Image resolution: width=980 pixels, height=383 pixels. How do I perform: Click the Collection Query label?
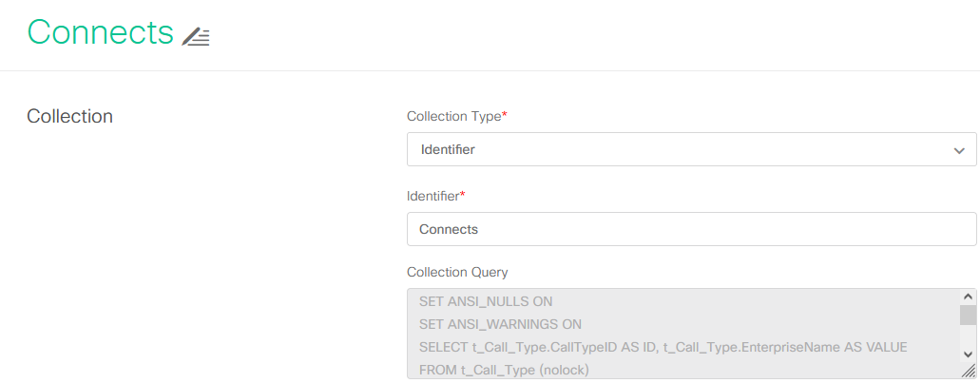tap(457, 273)
